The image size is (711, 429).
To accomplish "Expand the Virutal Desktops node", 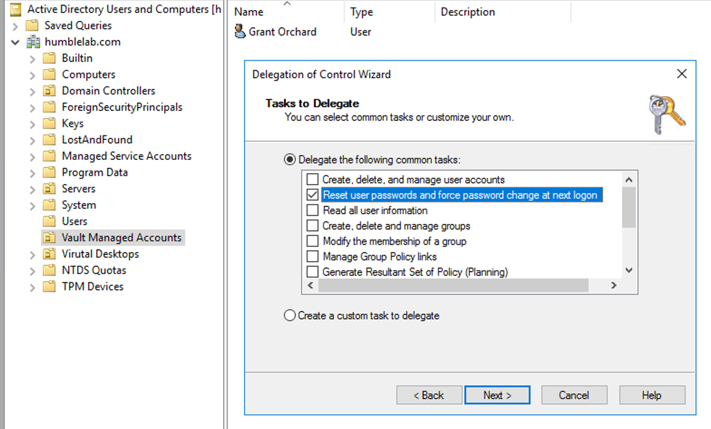I will coord(32,255).
